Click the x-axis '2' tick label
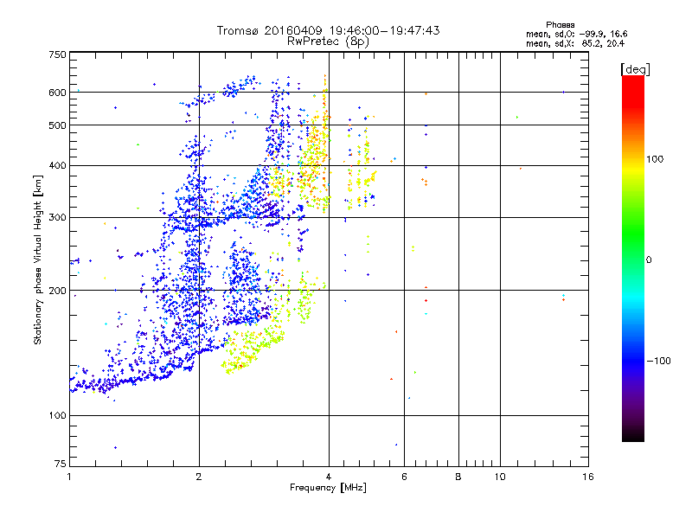The width and height of the screenshot is (692, 519). point(199,477)
